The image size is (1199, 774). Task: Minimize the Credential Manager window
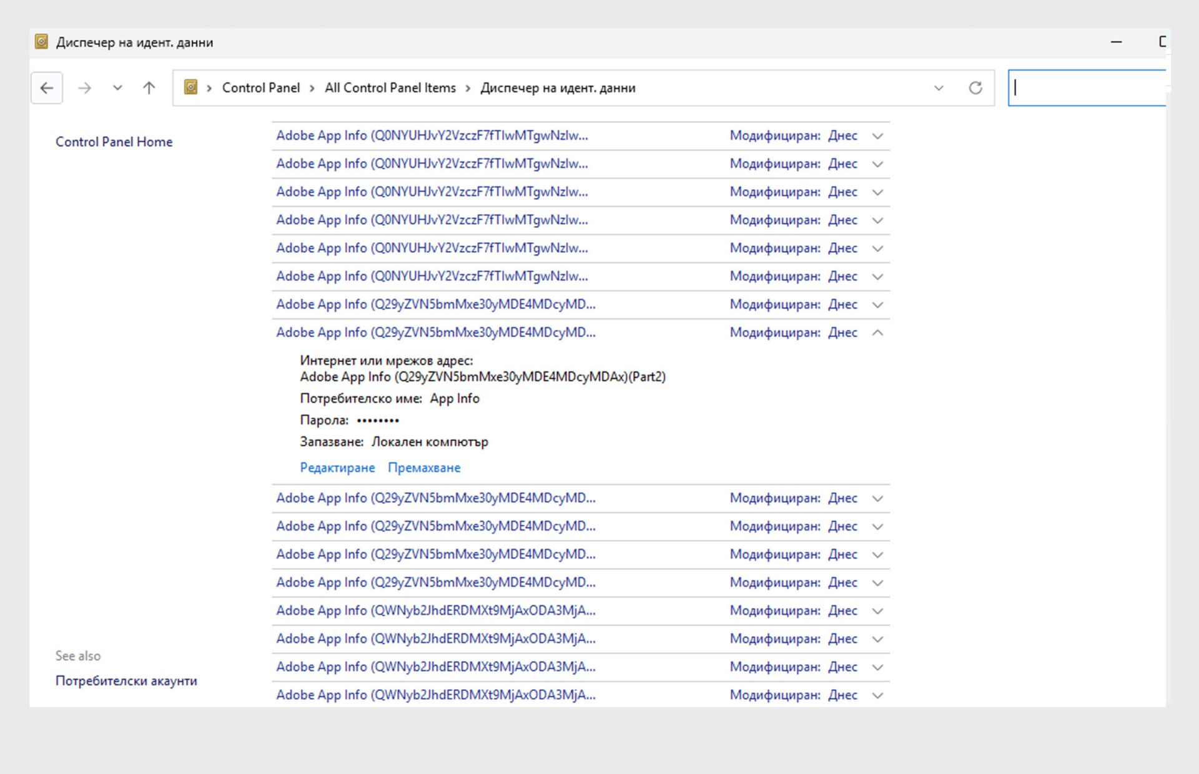pos(1117,42)
